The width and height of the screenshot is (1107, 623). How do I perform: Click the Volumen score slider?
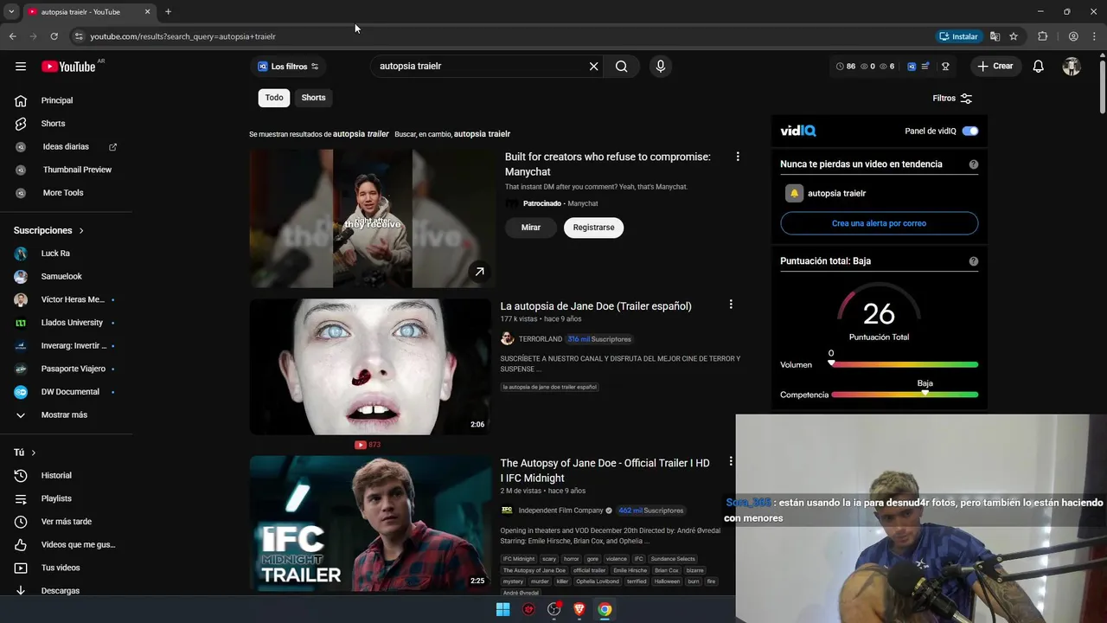click(905, 364)
